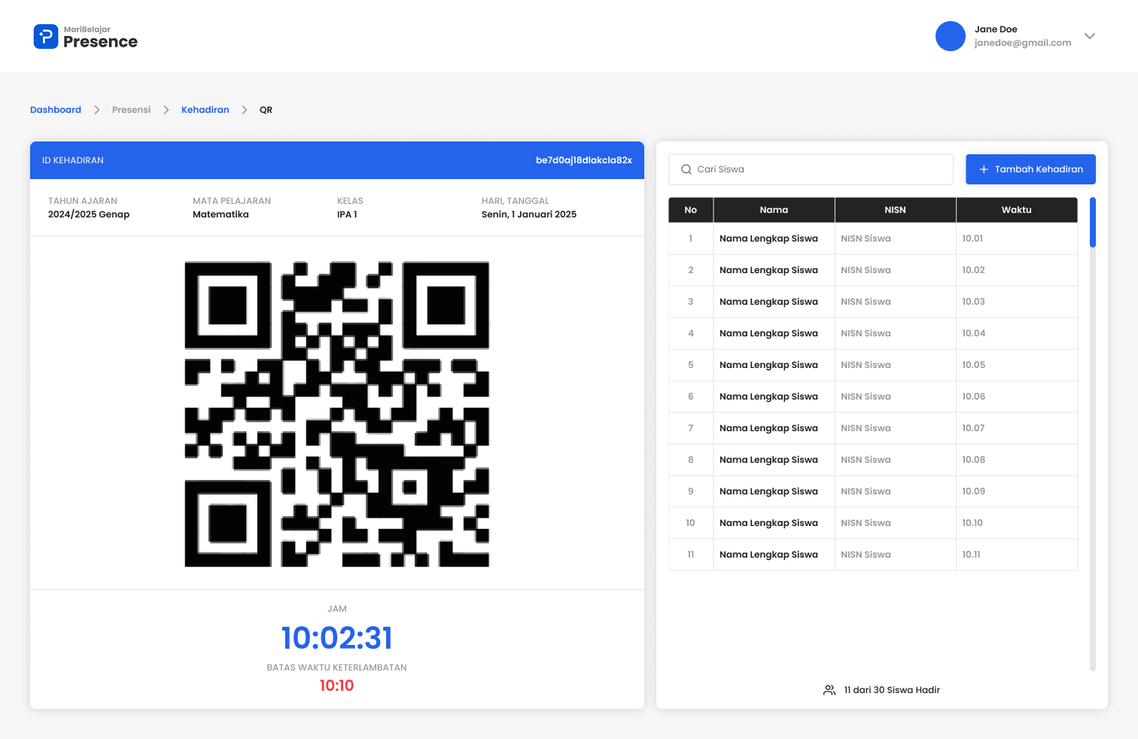Image resolution: width=1138 pixels, height=739 pixels.
Task: Click the late limit time 10:10
Action: (x=337, y=686)
